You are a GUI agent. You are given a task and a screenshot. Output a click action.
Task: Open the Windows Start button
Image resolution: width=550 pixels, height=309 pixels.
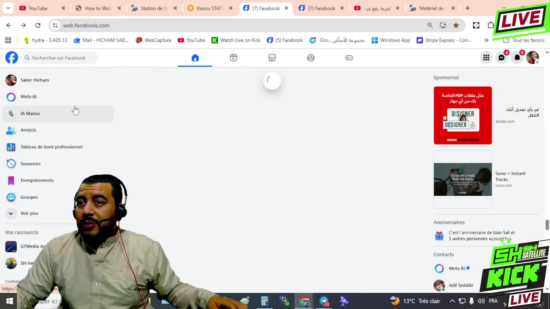[9, 301]
